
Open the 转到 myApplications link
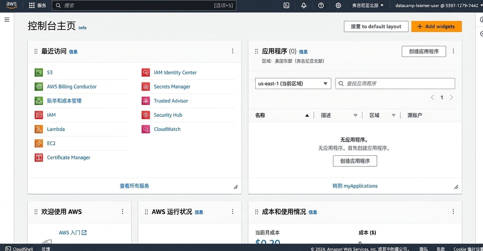[x=355, y=186]
